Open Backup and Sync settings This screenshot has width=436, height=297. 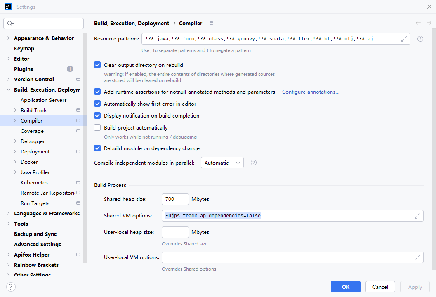pyautogui.click(x=35, y=234)
